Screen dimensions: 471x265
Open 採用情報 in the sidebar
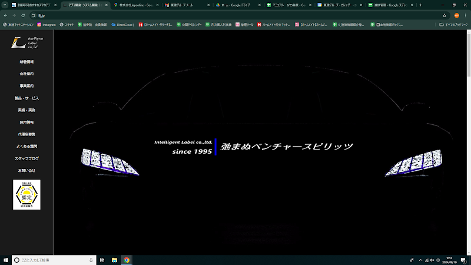click(x=26, y=122)
